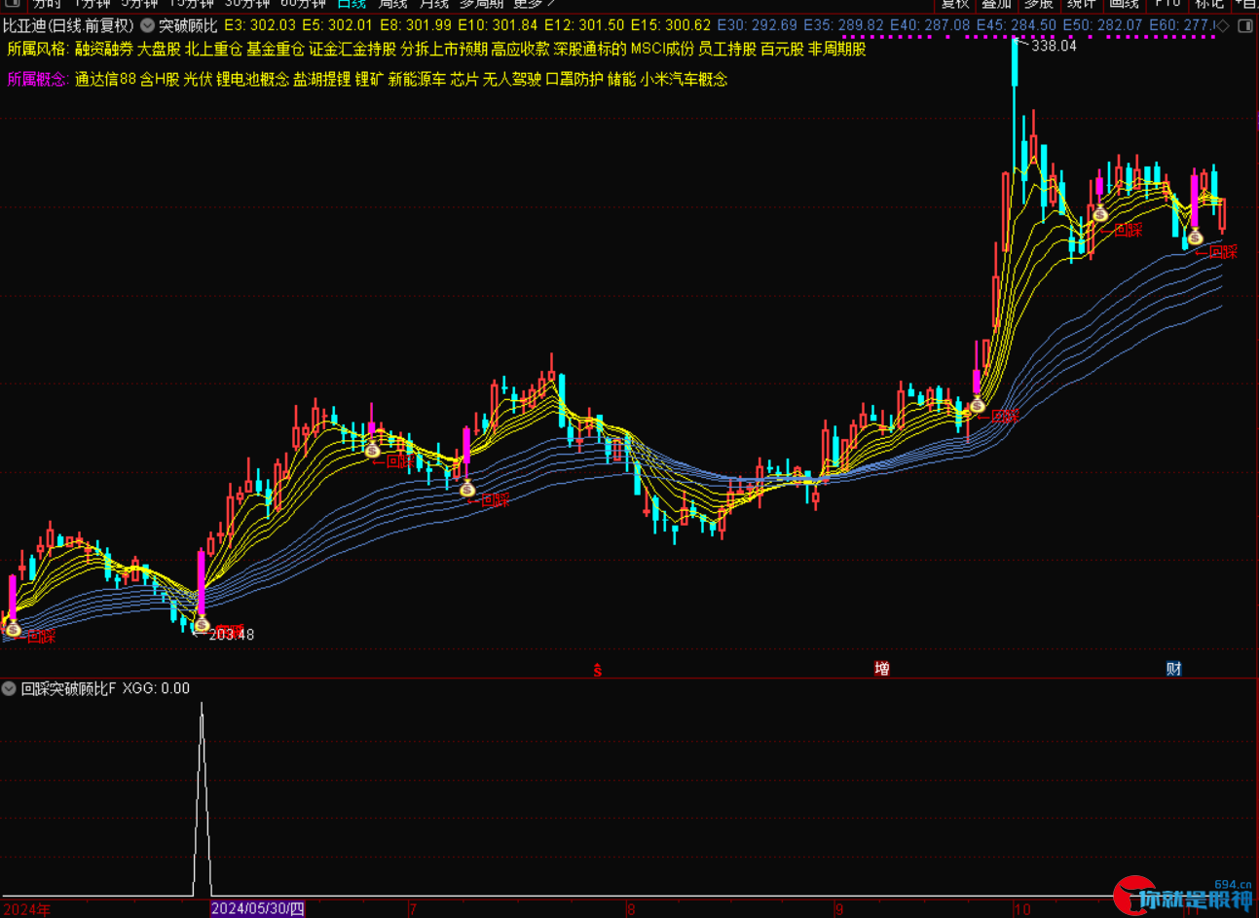The height and width of the screenshot is (918, 1259).
Task: Click the diamond icon after E60 value
Action: [1223, 26]
